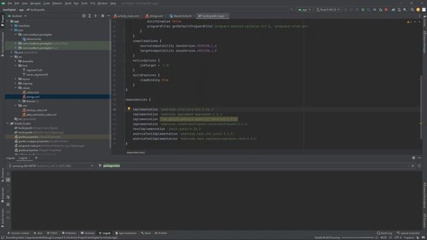
Task: Hide the Logcat panel with the minus icon
Action: point(420,158)
